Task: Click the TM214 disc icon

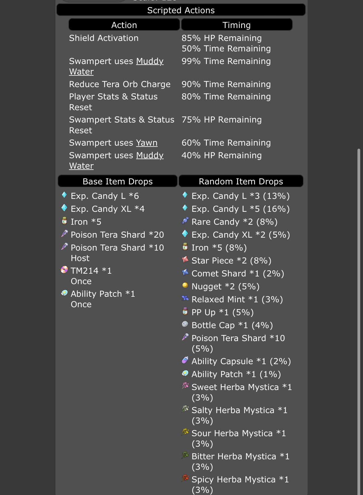Action: tap(64, 270)
